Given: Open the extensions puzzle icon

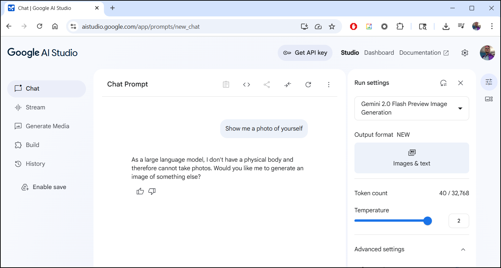Looking at the screenshot, I should point(400,26).
